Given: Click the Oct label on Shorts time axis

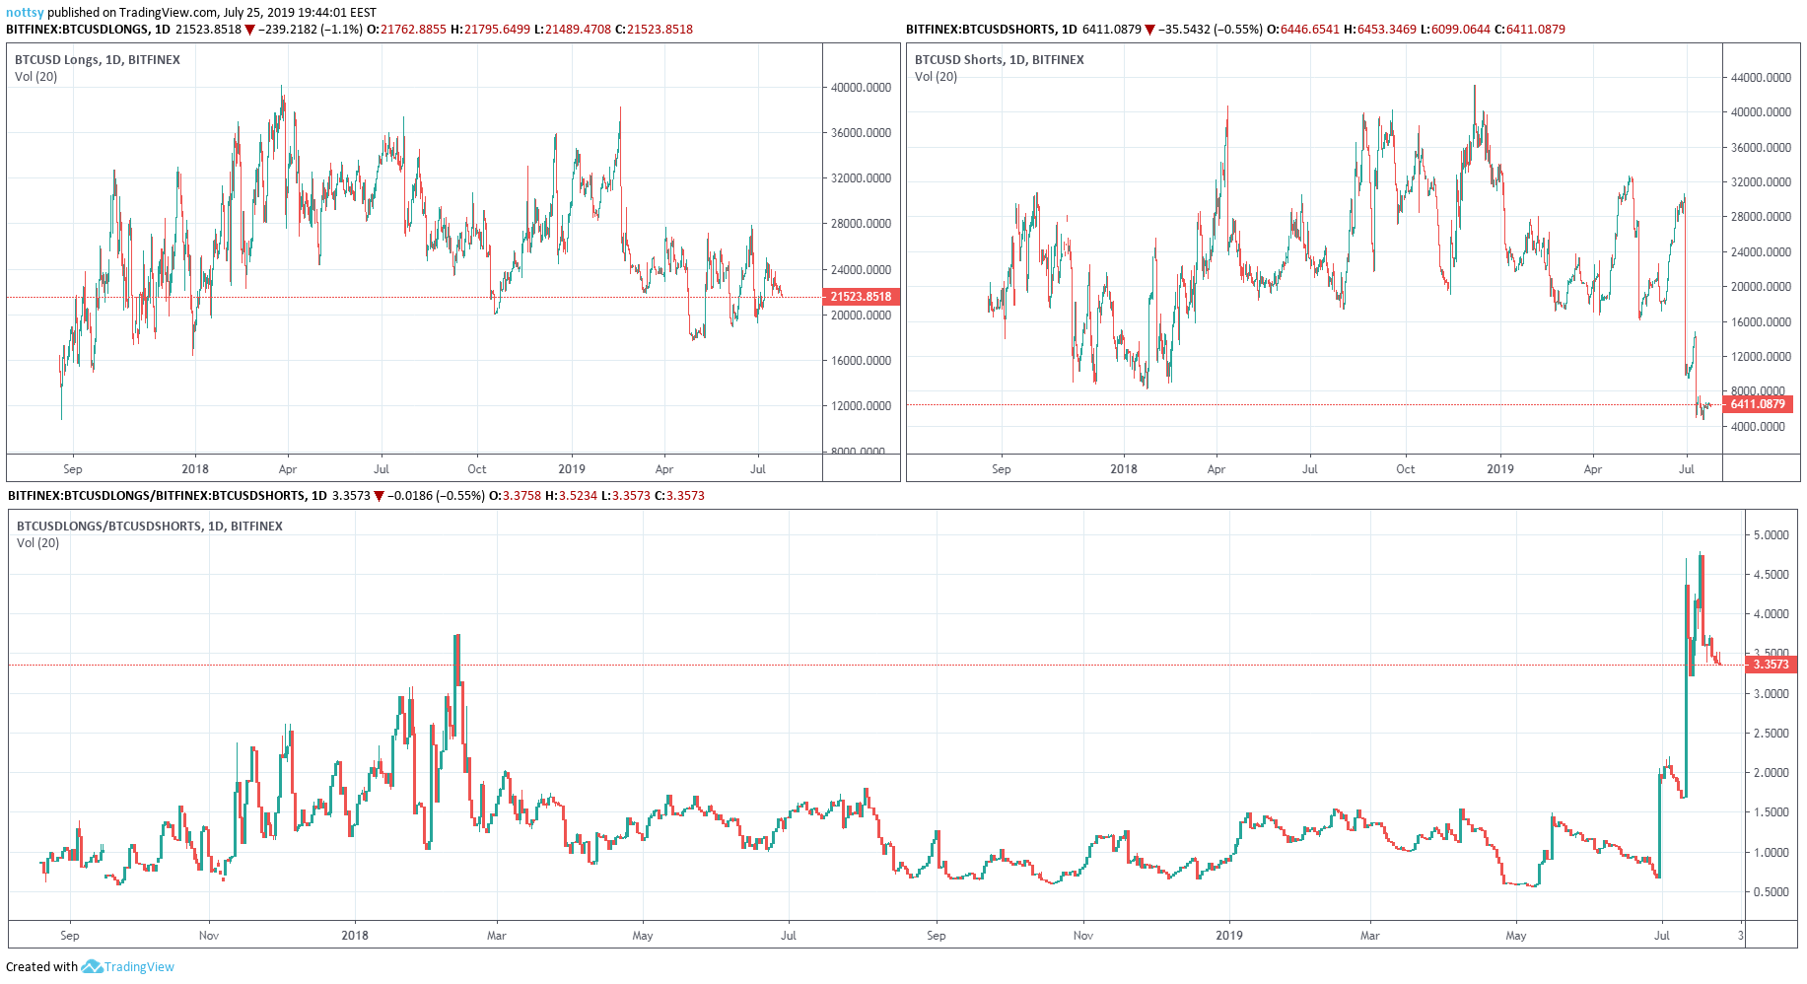Looking at the screenshot, I should [x=1406, y=469].
